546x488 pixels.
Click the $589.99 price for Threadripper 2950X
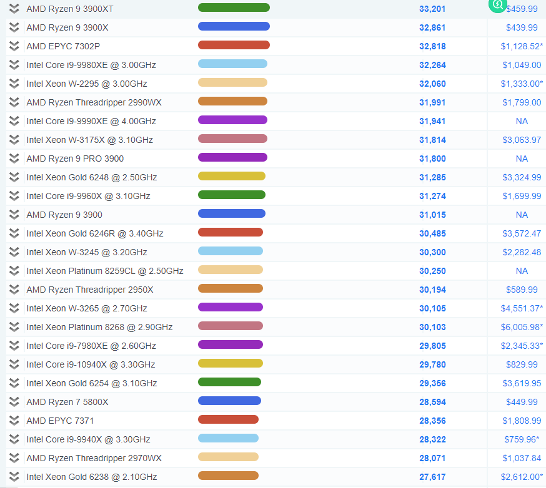(x=522, y=290)
